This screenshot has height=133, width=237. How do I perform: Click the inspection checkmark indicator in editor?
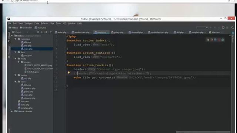tap(230, 35)
